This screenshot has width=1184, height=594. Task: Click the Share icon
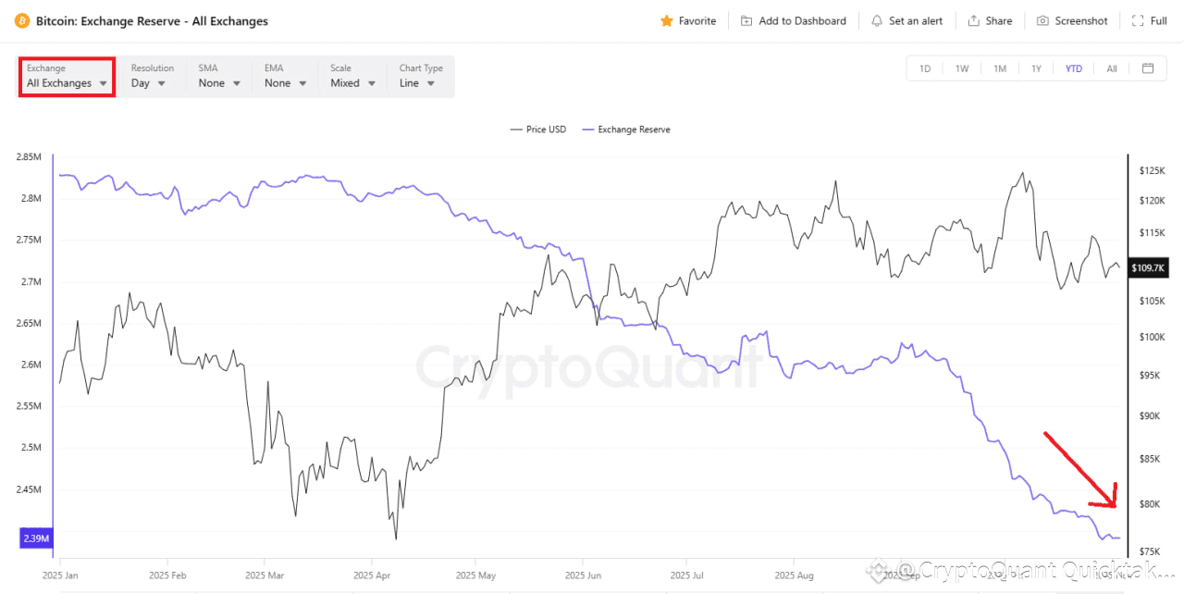(x=974, y=20)
